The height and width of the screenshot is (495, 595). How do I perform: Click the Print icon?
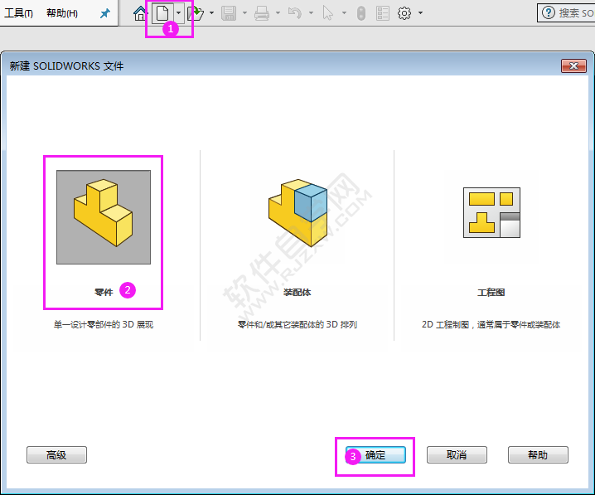click(262, 13)
